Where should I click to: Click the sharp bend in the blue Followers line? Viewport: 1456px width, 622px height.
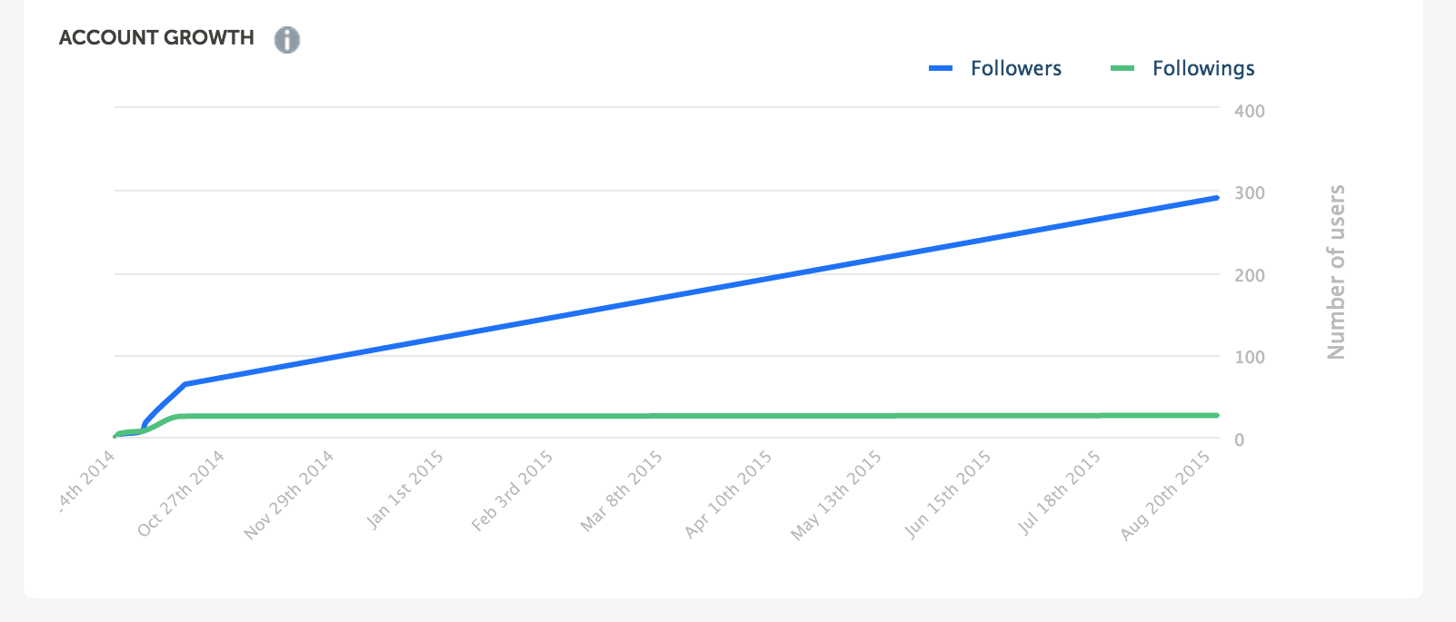[x=185, y=384]
